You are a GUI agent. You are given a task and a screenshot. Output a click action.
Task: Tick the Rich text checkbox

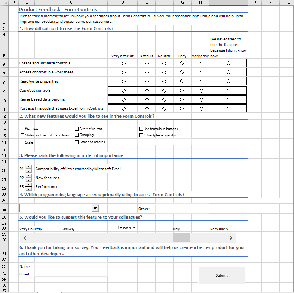(22, 129)
